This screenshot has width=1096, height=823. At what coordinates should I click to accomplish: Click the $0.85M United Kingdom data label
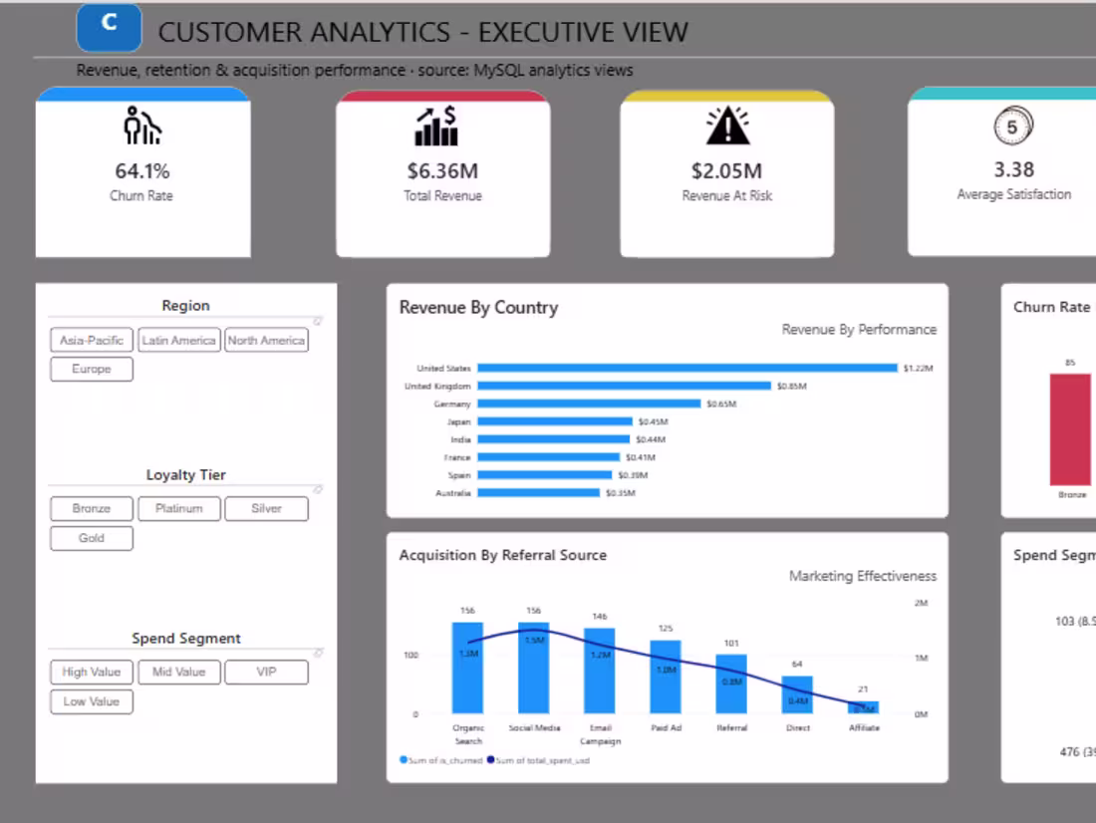pos(792,386)
